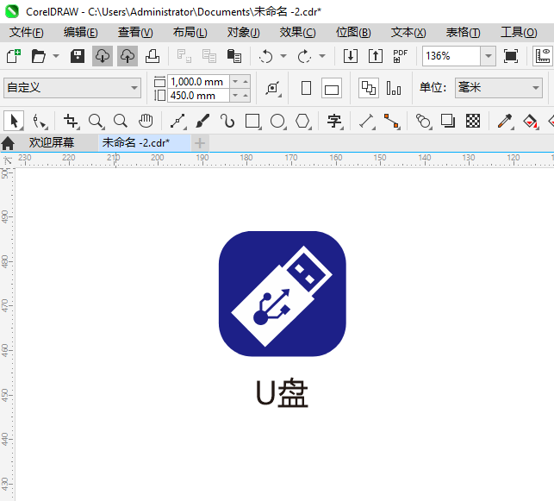Select the Polygon tool
Image resolution: width=554 pixels, height=501 pixels.
[303, 122]
